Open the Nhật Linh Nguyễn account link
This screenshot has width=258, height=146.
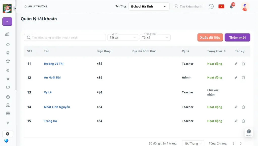tap(57, 107)
